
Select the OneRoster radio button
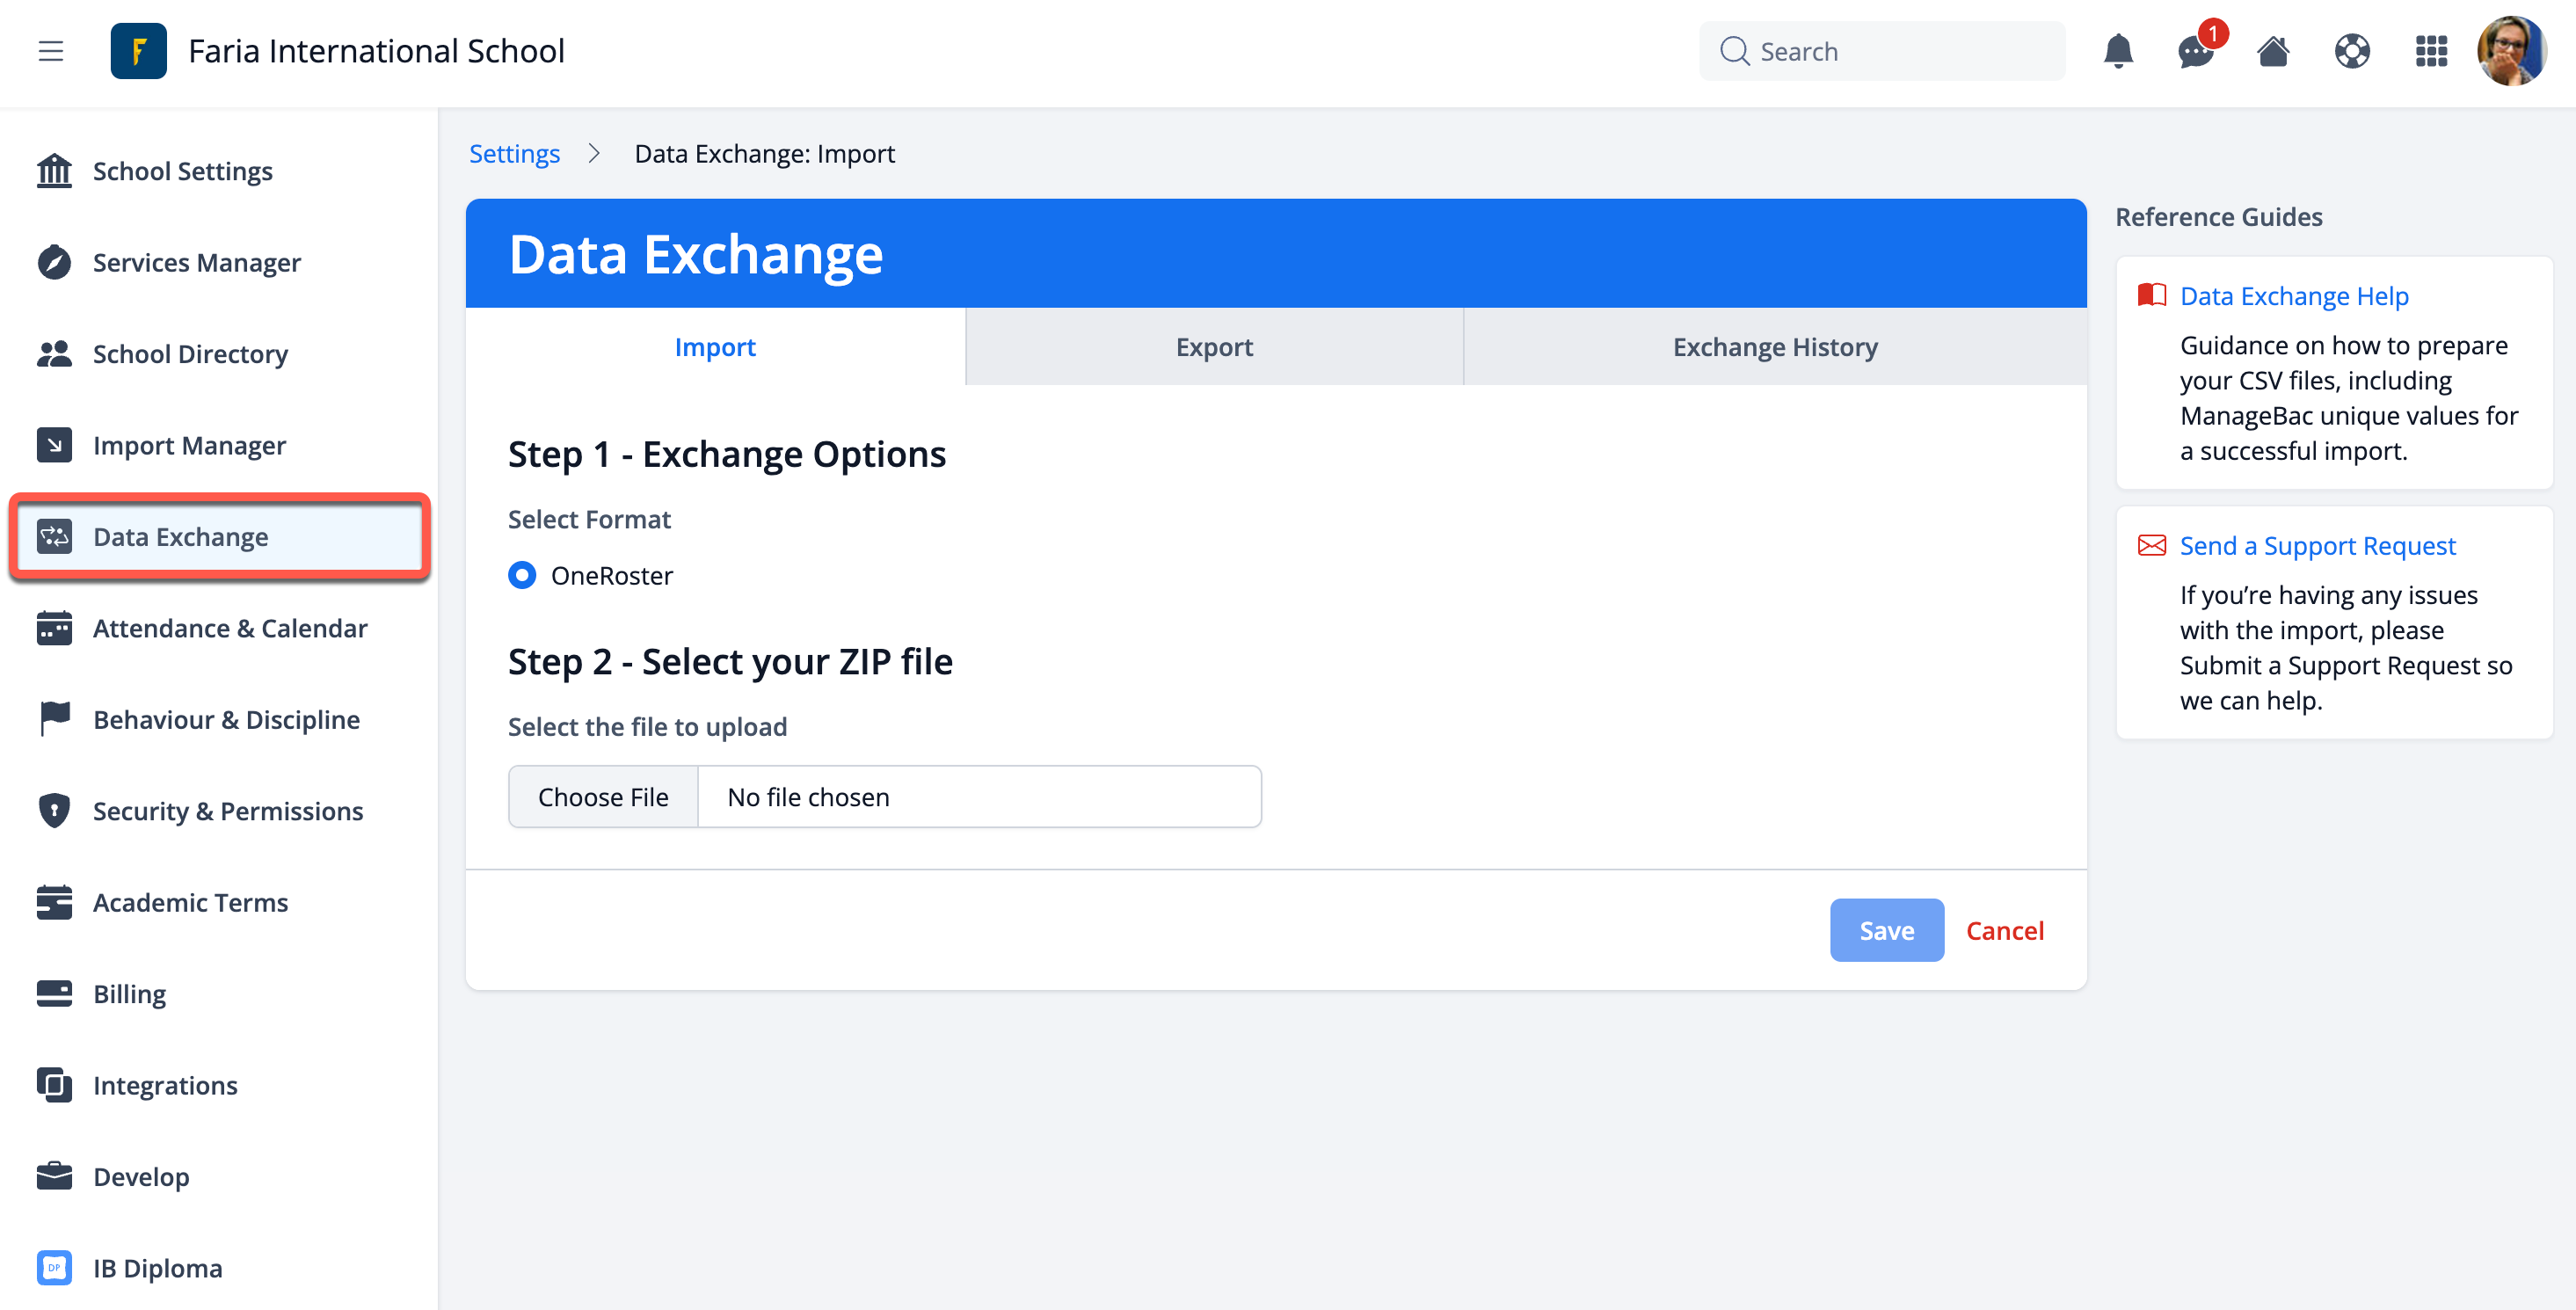(522, 575)
